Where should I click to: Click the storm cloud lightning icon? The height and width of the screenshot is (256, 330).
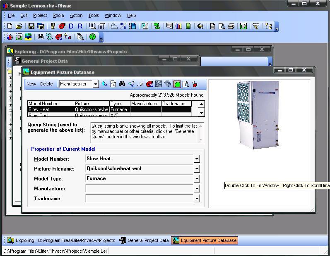tap(256, 26)
